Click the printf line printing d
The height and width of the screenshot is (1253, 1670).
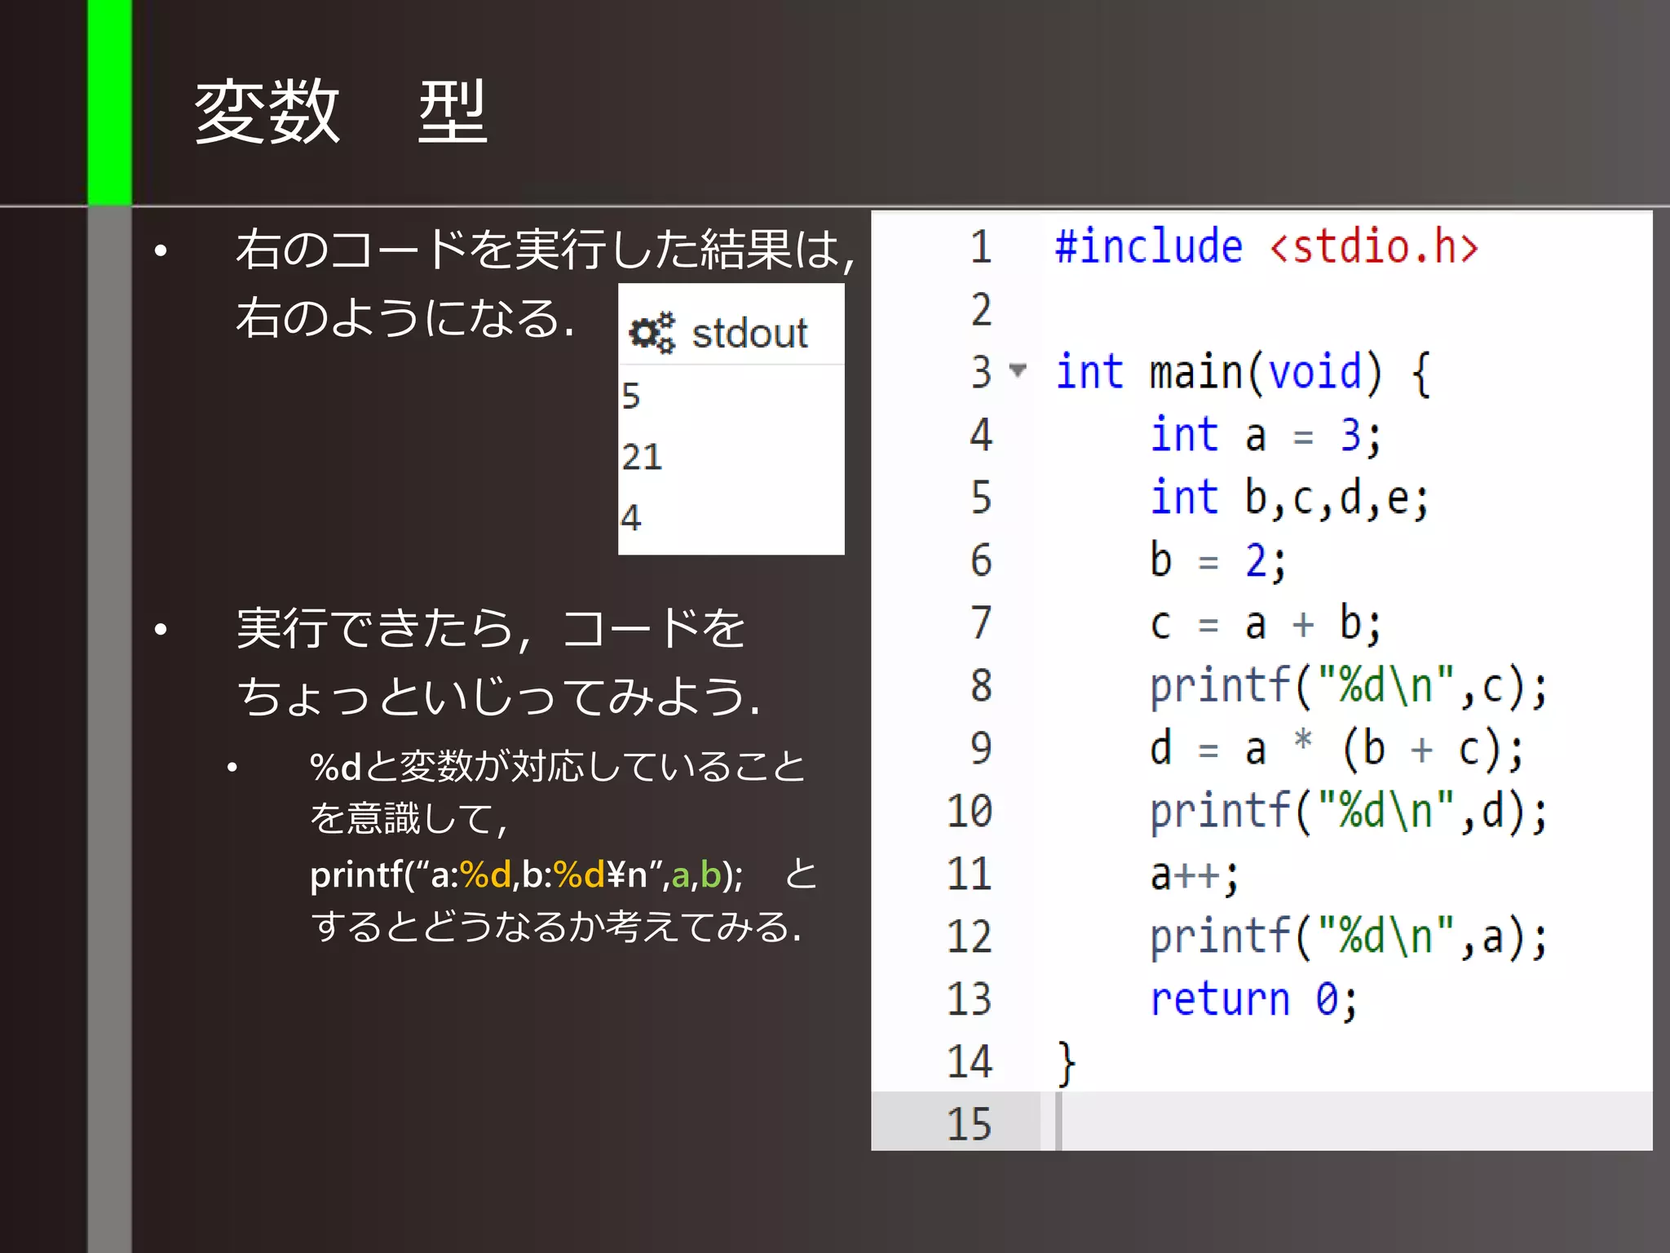click(1349, 812)
